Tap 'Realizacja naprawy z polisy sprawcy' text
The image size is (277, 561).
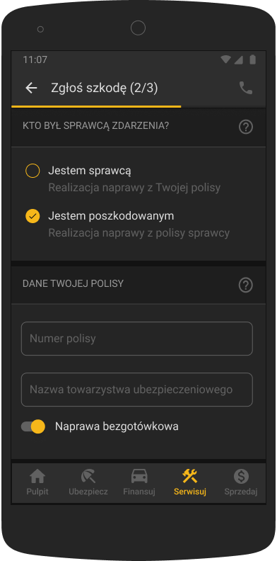139,233
